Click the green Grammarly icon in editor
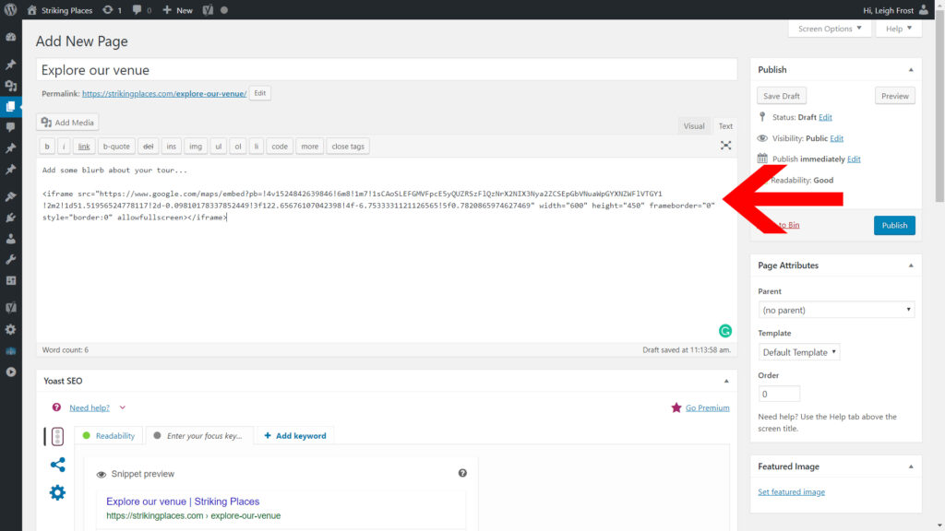 click(725, 331)
